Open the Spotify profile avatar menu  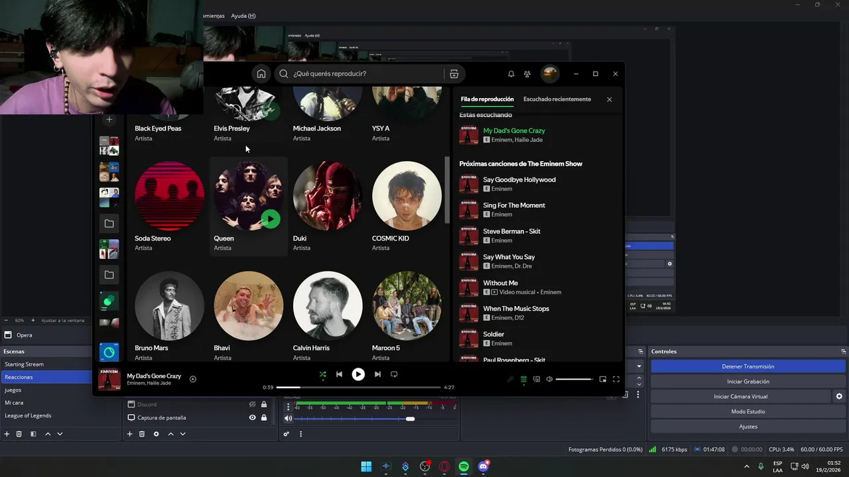click(550, 74)
